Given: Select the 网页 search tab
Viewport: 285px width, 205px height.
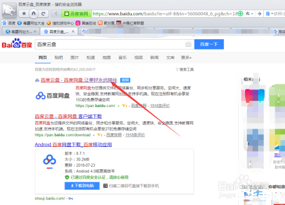Looking at the screenshot, I should pos(43,58).
